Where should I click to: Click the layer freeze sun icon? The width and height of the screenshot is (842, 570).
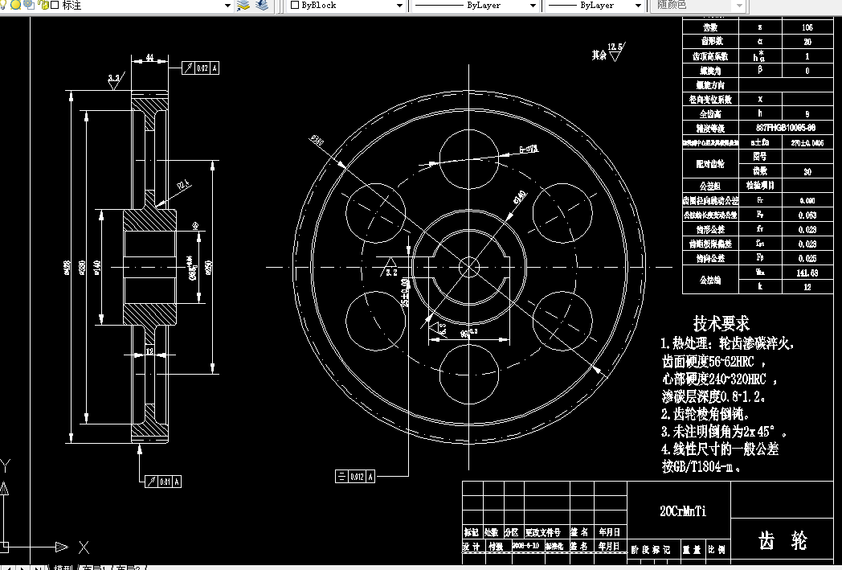[15, 5]
